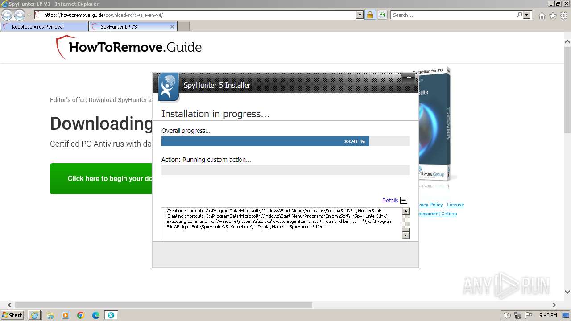Viewport: 571px width, 321px height.
Task: Click the page vertical scrollbar up arrow
Action: point(567,42)
